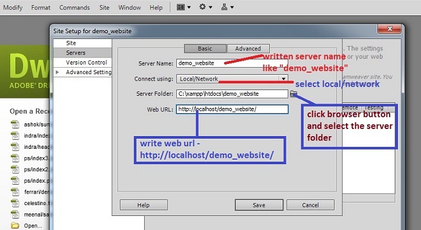Click the browse folder icon
Screen dimensions: 421x230
click(x=293, y=93)
